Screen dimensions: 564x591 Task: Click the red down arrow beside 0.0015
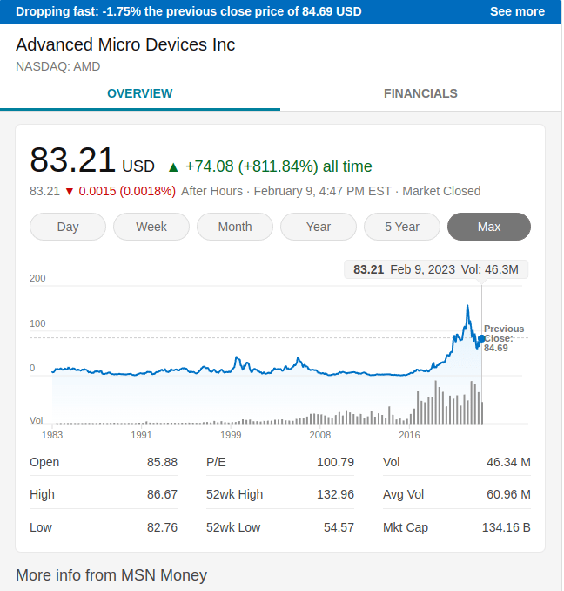70,191
